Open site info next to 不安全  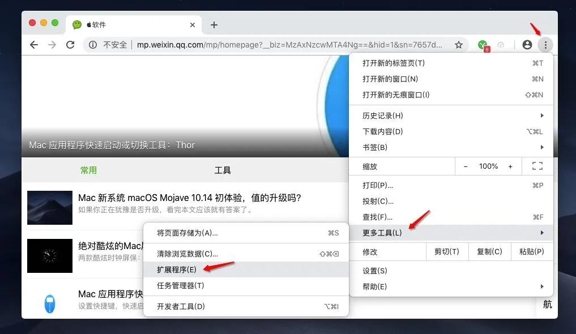pyautogui.click(x=93, y=45)
